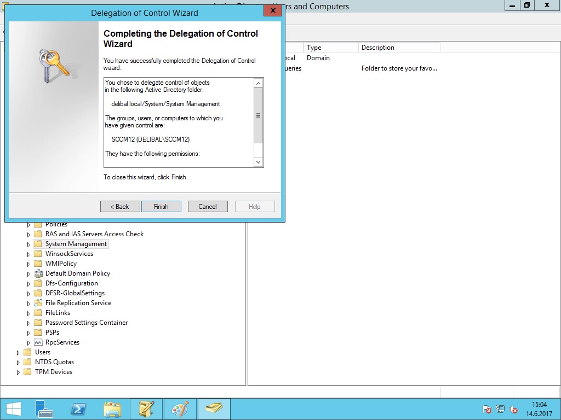
Task: Click the speaker volume tray icon
Action: coord(514,409)
